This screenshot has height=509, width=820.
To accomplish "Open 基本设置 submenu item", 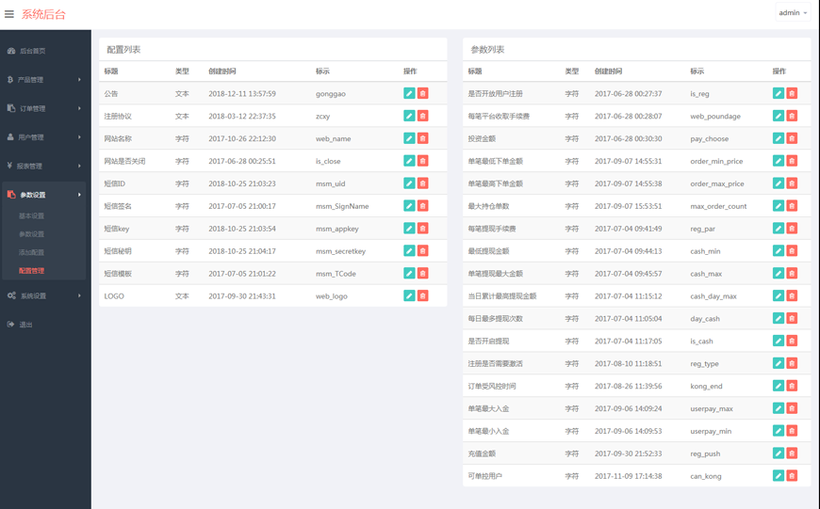I will (x=32, y=215).
